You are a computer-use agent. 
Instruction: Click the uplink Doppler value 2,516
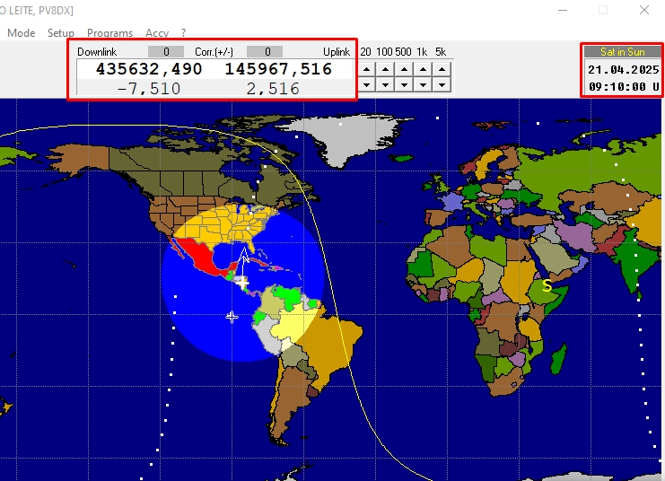[273, 89]
